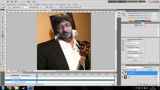Select 3D-фигура из набора radio option
Screen dimensions: 160x90
126,47
